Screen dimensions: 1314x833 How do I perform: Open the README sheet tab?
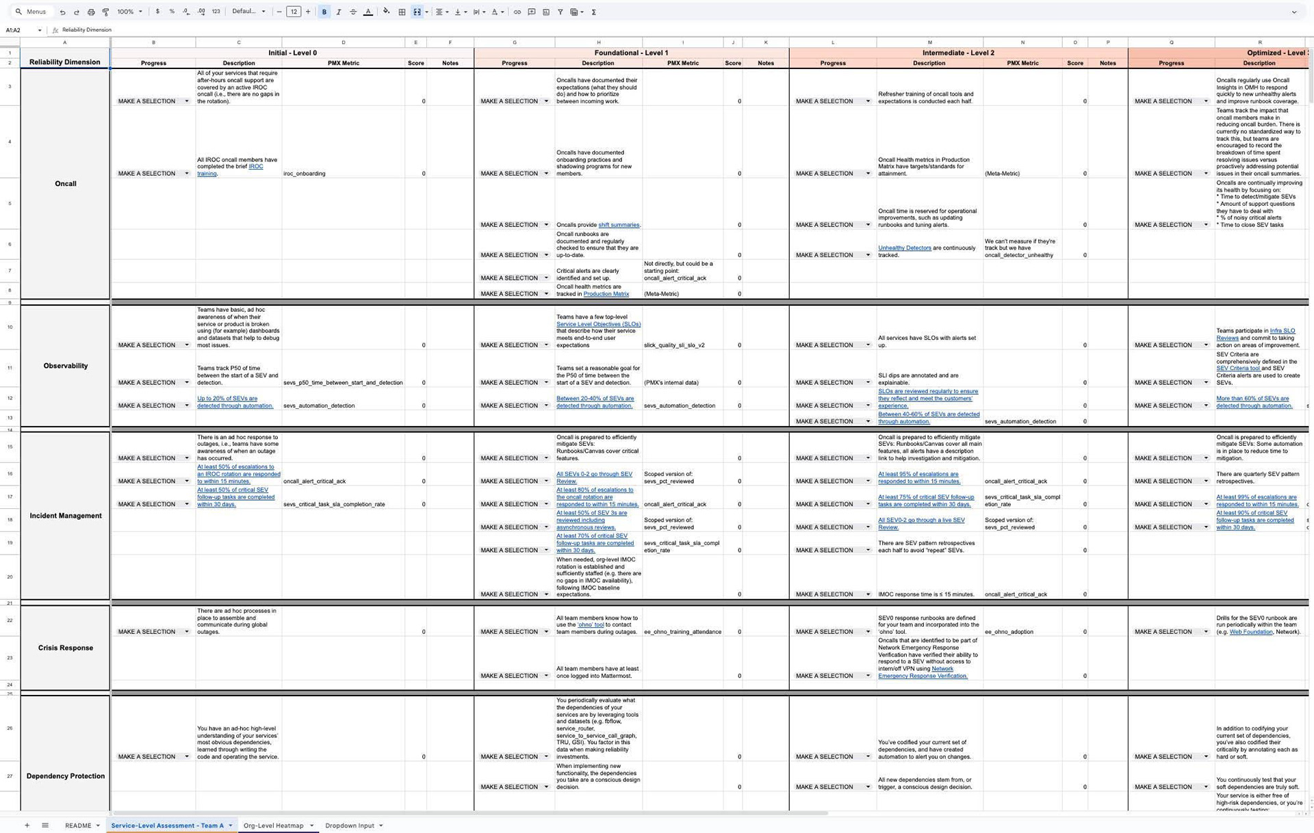point(78,825)
